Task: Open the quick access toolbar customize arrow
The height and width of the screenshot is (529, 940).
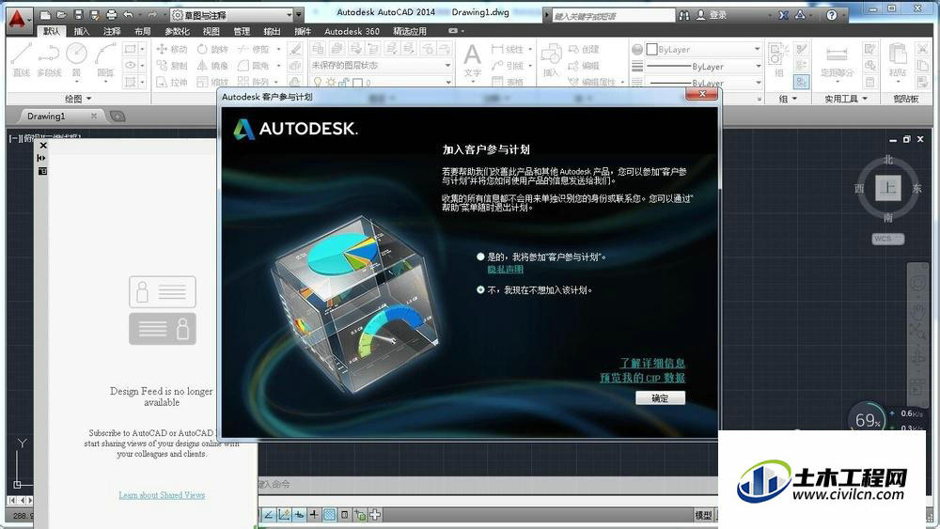Action: coord(299,15)
